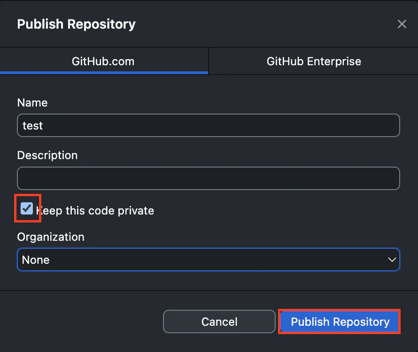Focus the empty Description field

(209, 178)
